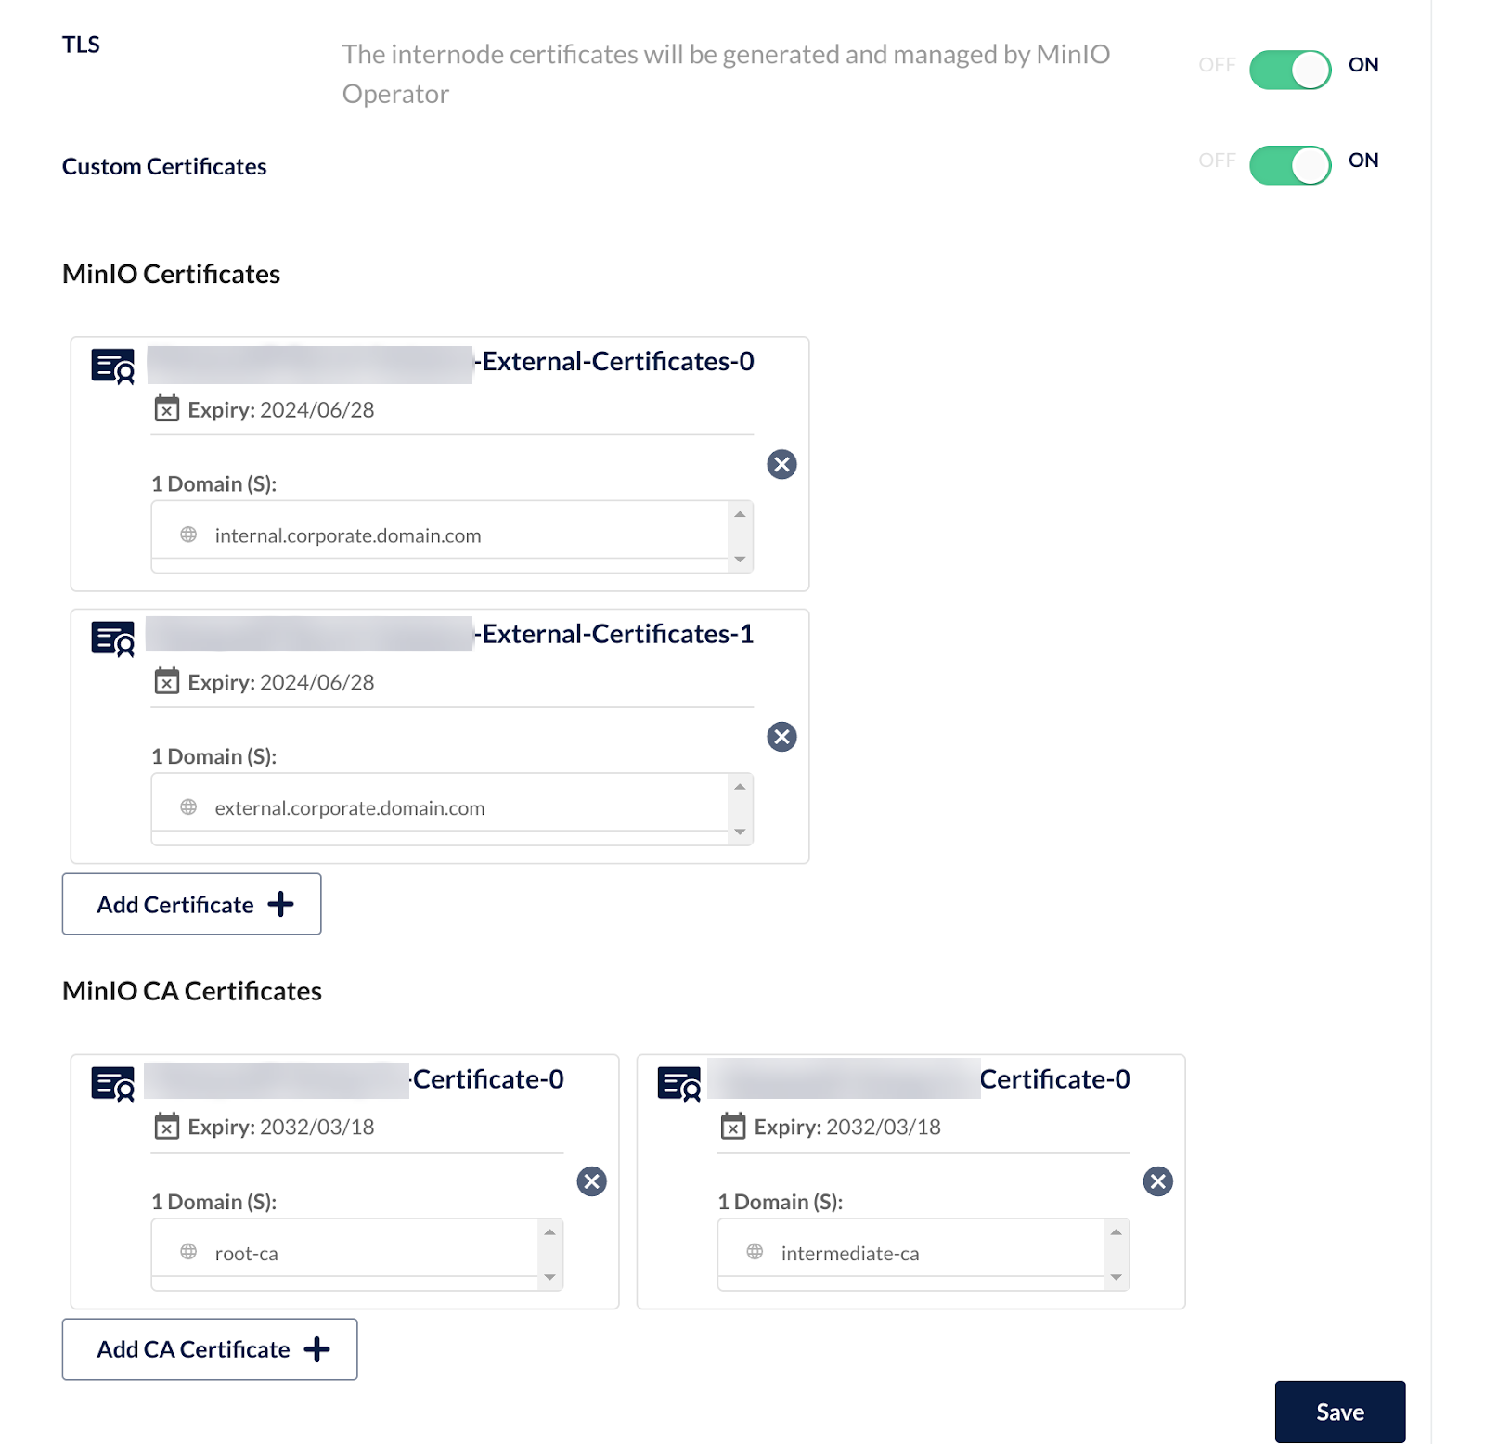Delete the root-ca CA certificate
Image resolution: width=1485 pixels, height=1444 pixels.
pos(591,1181)
